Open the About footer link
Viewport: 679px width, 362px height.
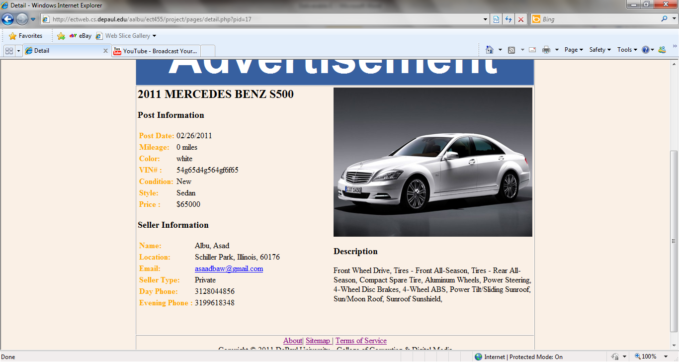(293, 341)
